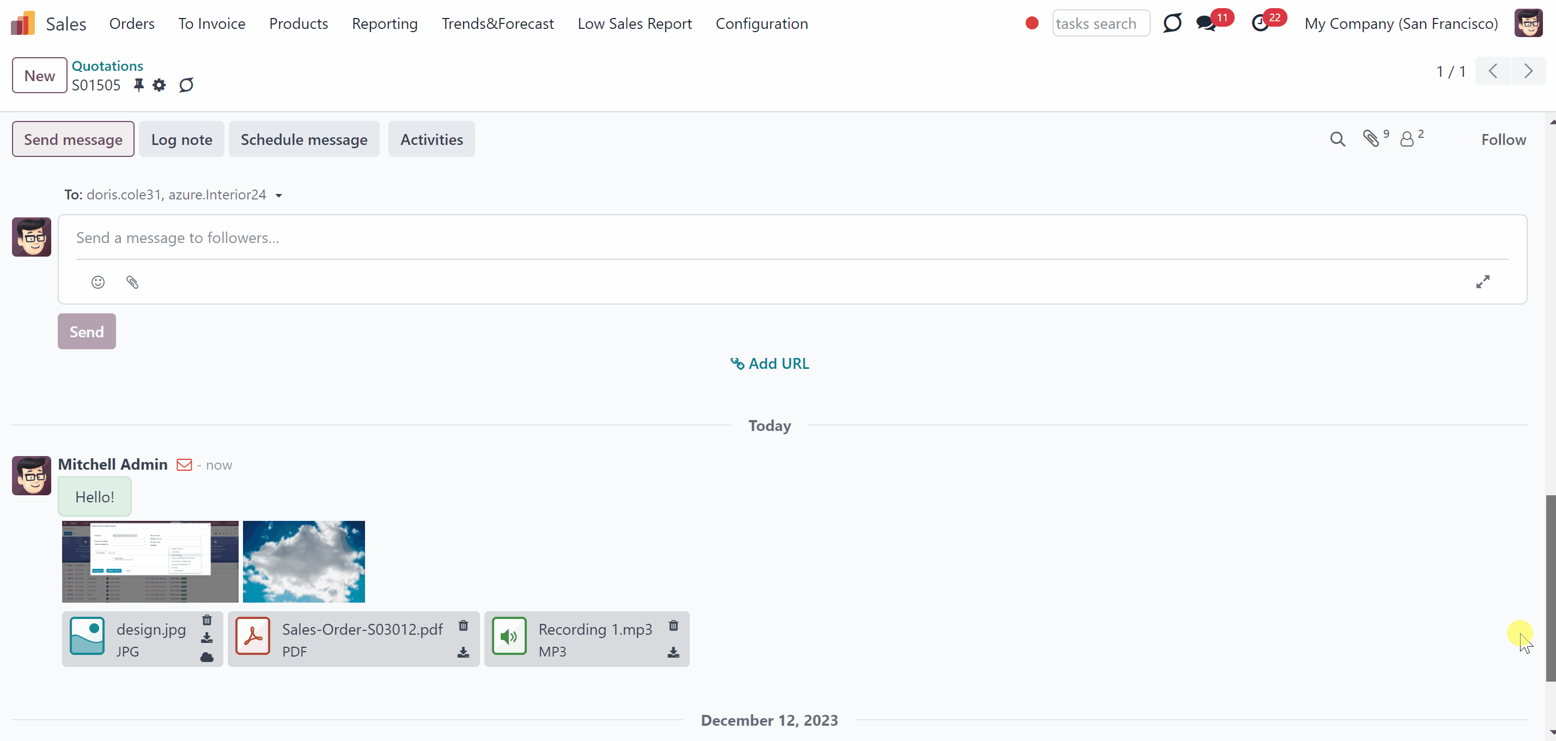Click the Mitchell Admin message avatar
Image resolution: width=1556 pixels, height=741 pixels.
[x=32, y=475]
